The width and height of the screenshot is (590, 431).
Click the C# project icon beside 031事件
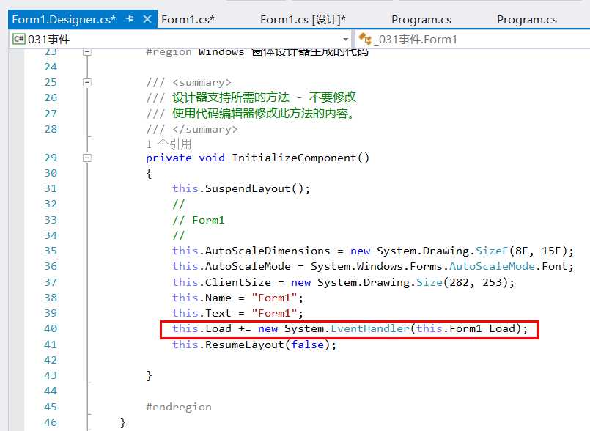(19, 39)
